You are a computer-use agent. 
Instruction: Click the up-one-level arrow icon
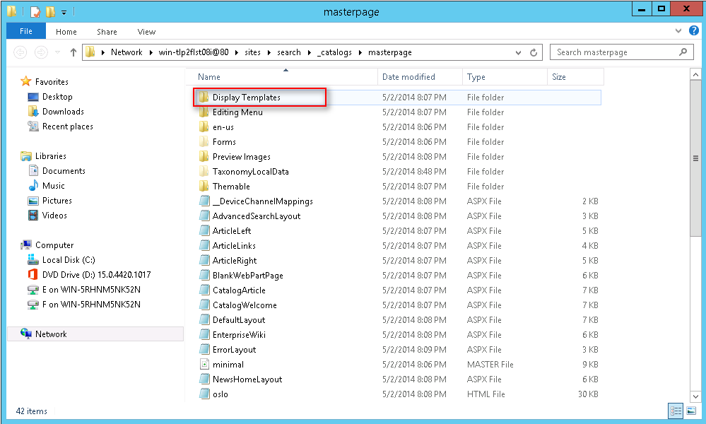73,52
